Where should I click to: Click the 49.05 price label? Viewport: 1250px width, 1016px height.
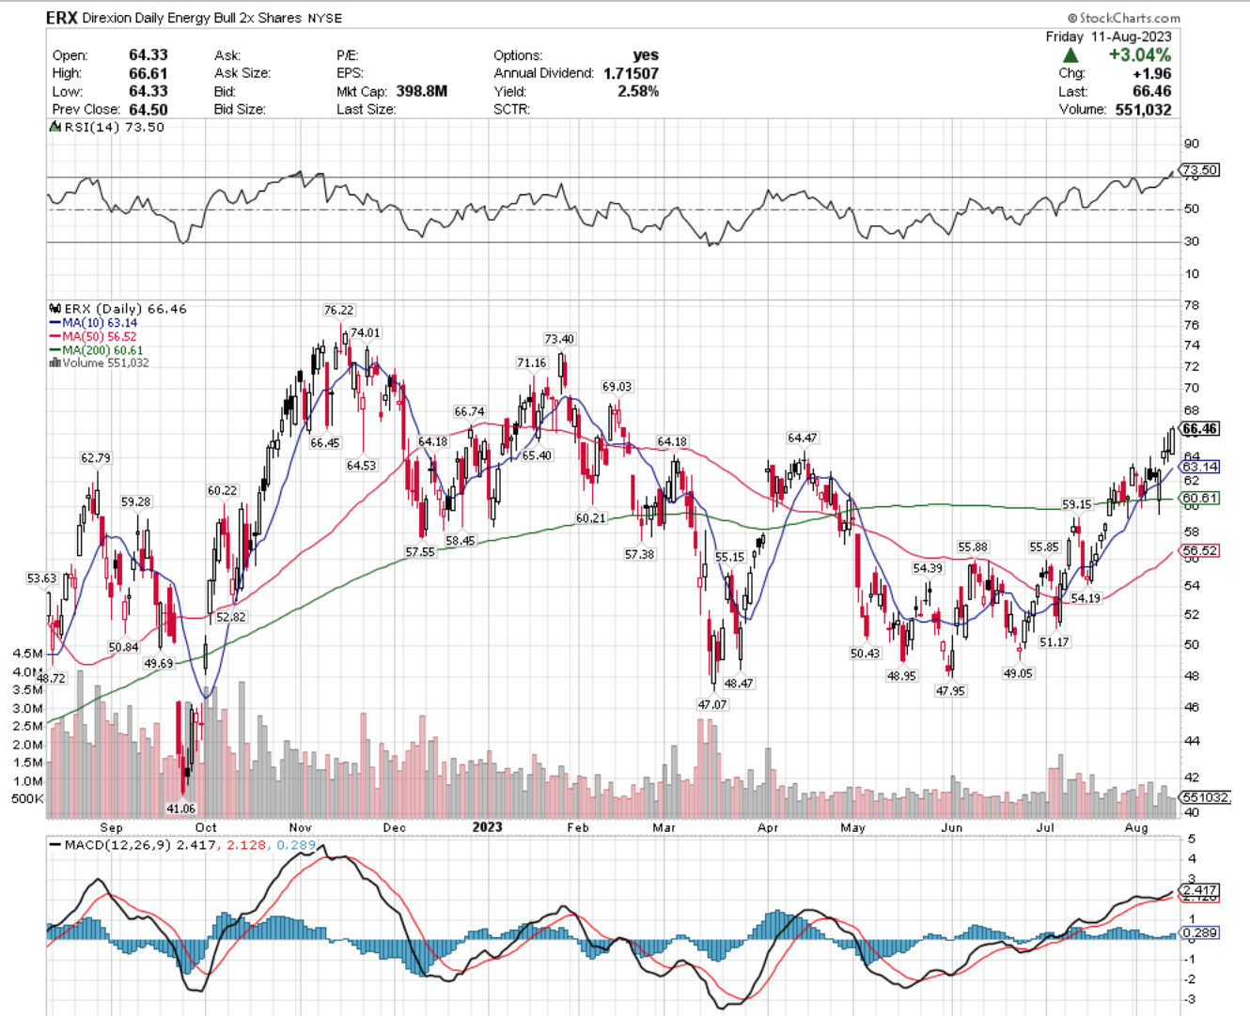pyautogui.click(x=1018, y=673)
